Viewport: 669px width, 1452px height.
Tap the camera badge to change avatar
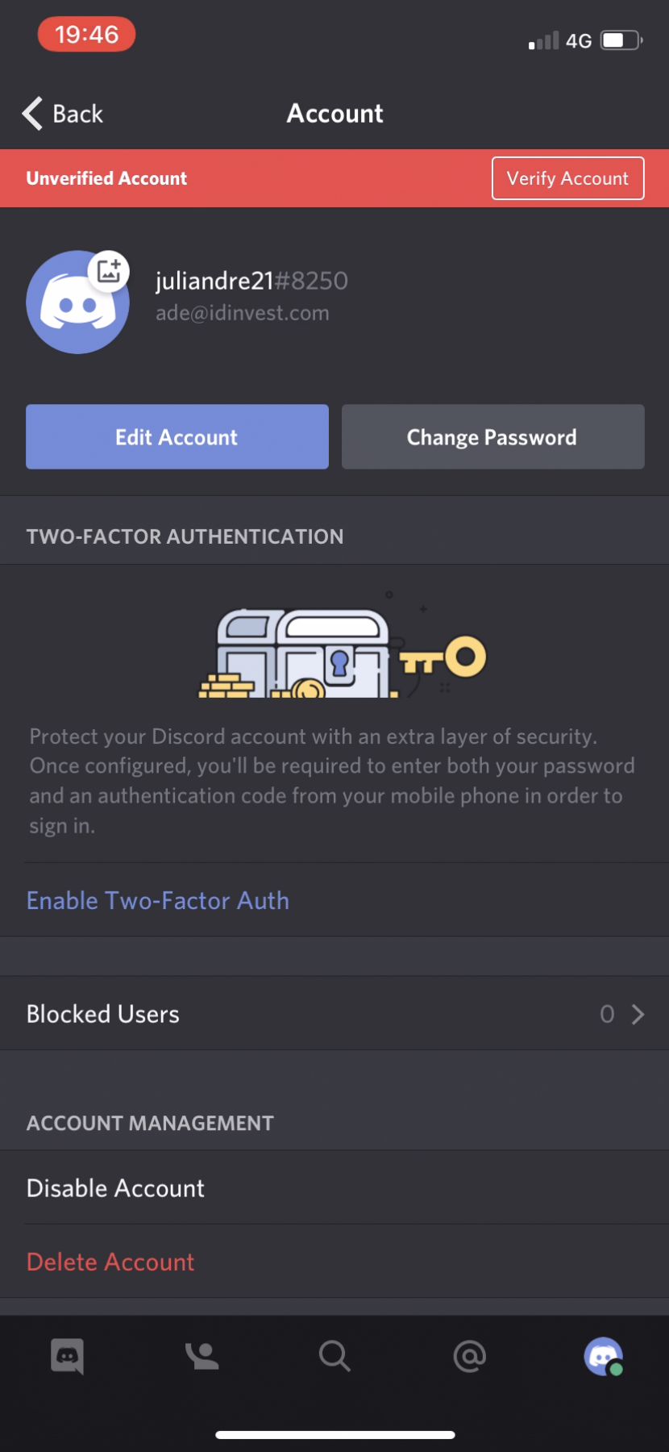pyautogui.click(x=109, y=272)
